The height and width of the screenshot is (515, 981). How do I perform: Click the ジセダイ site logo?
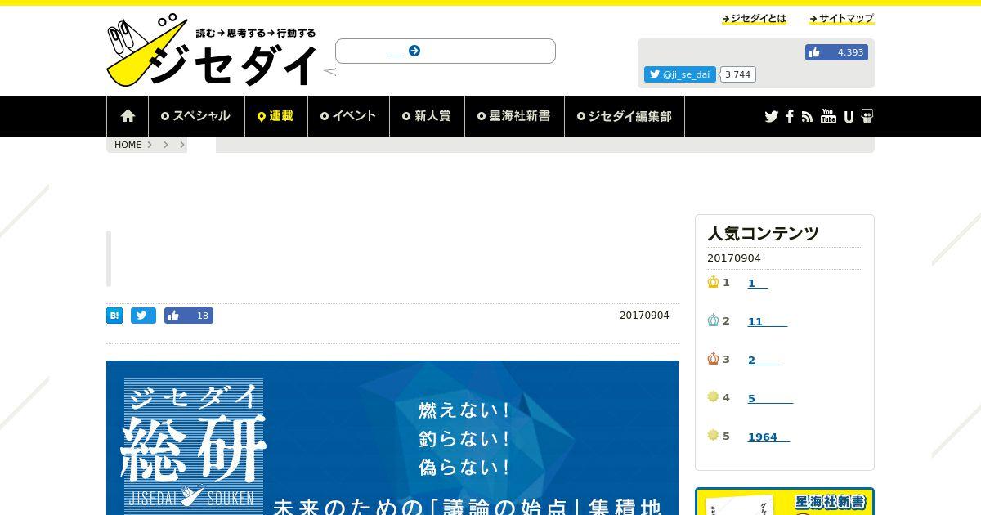tap(213, 51)
